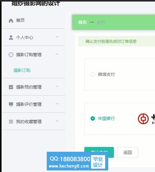Viewport: 155px width, 172px height.
Task: Click the monitor icon for 摄影评价管理
Action: click(11, 104)
